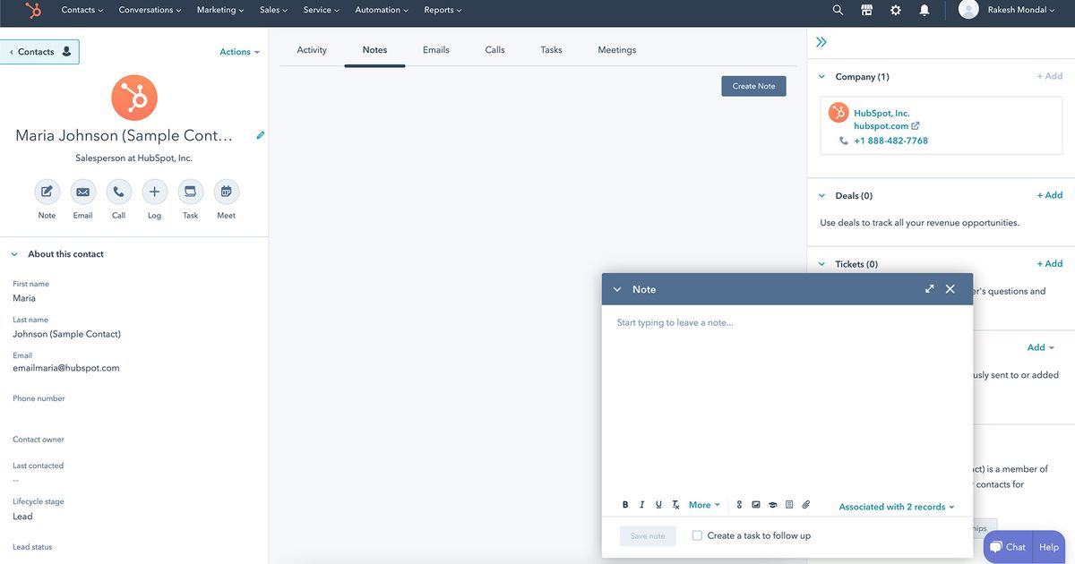Go back to Contacts list

39,52
